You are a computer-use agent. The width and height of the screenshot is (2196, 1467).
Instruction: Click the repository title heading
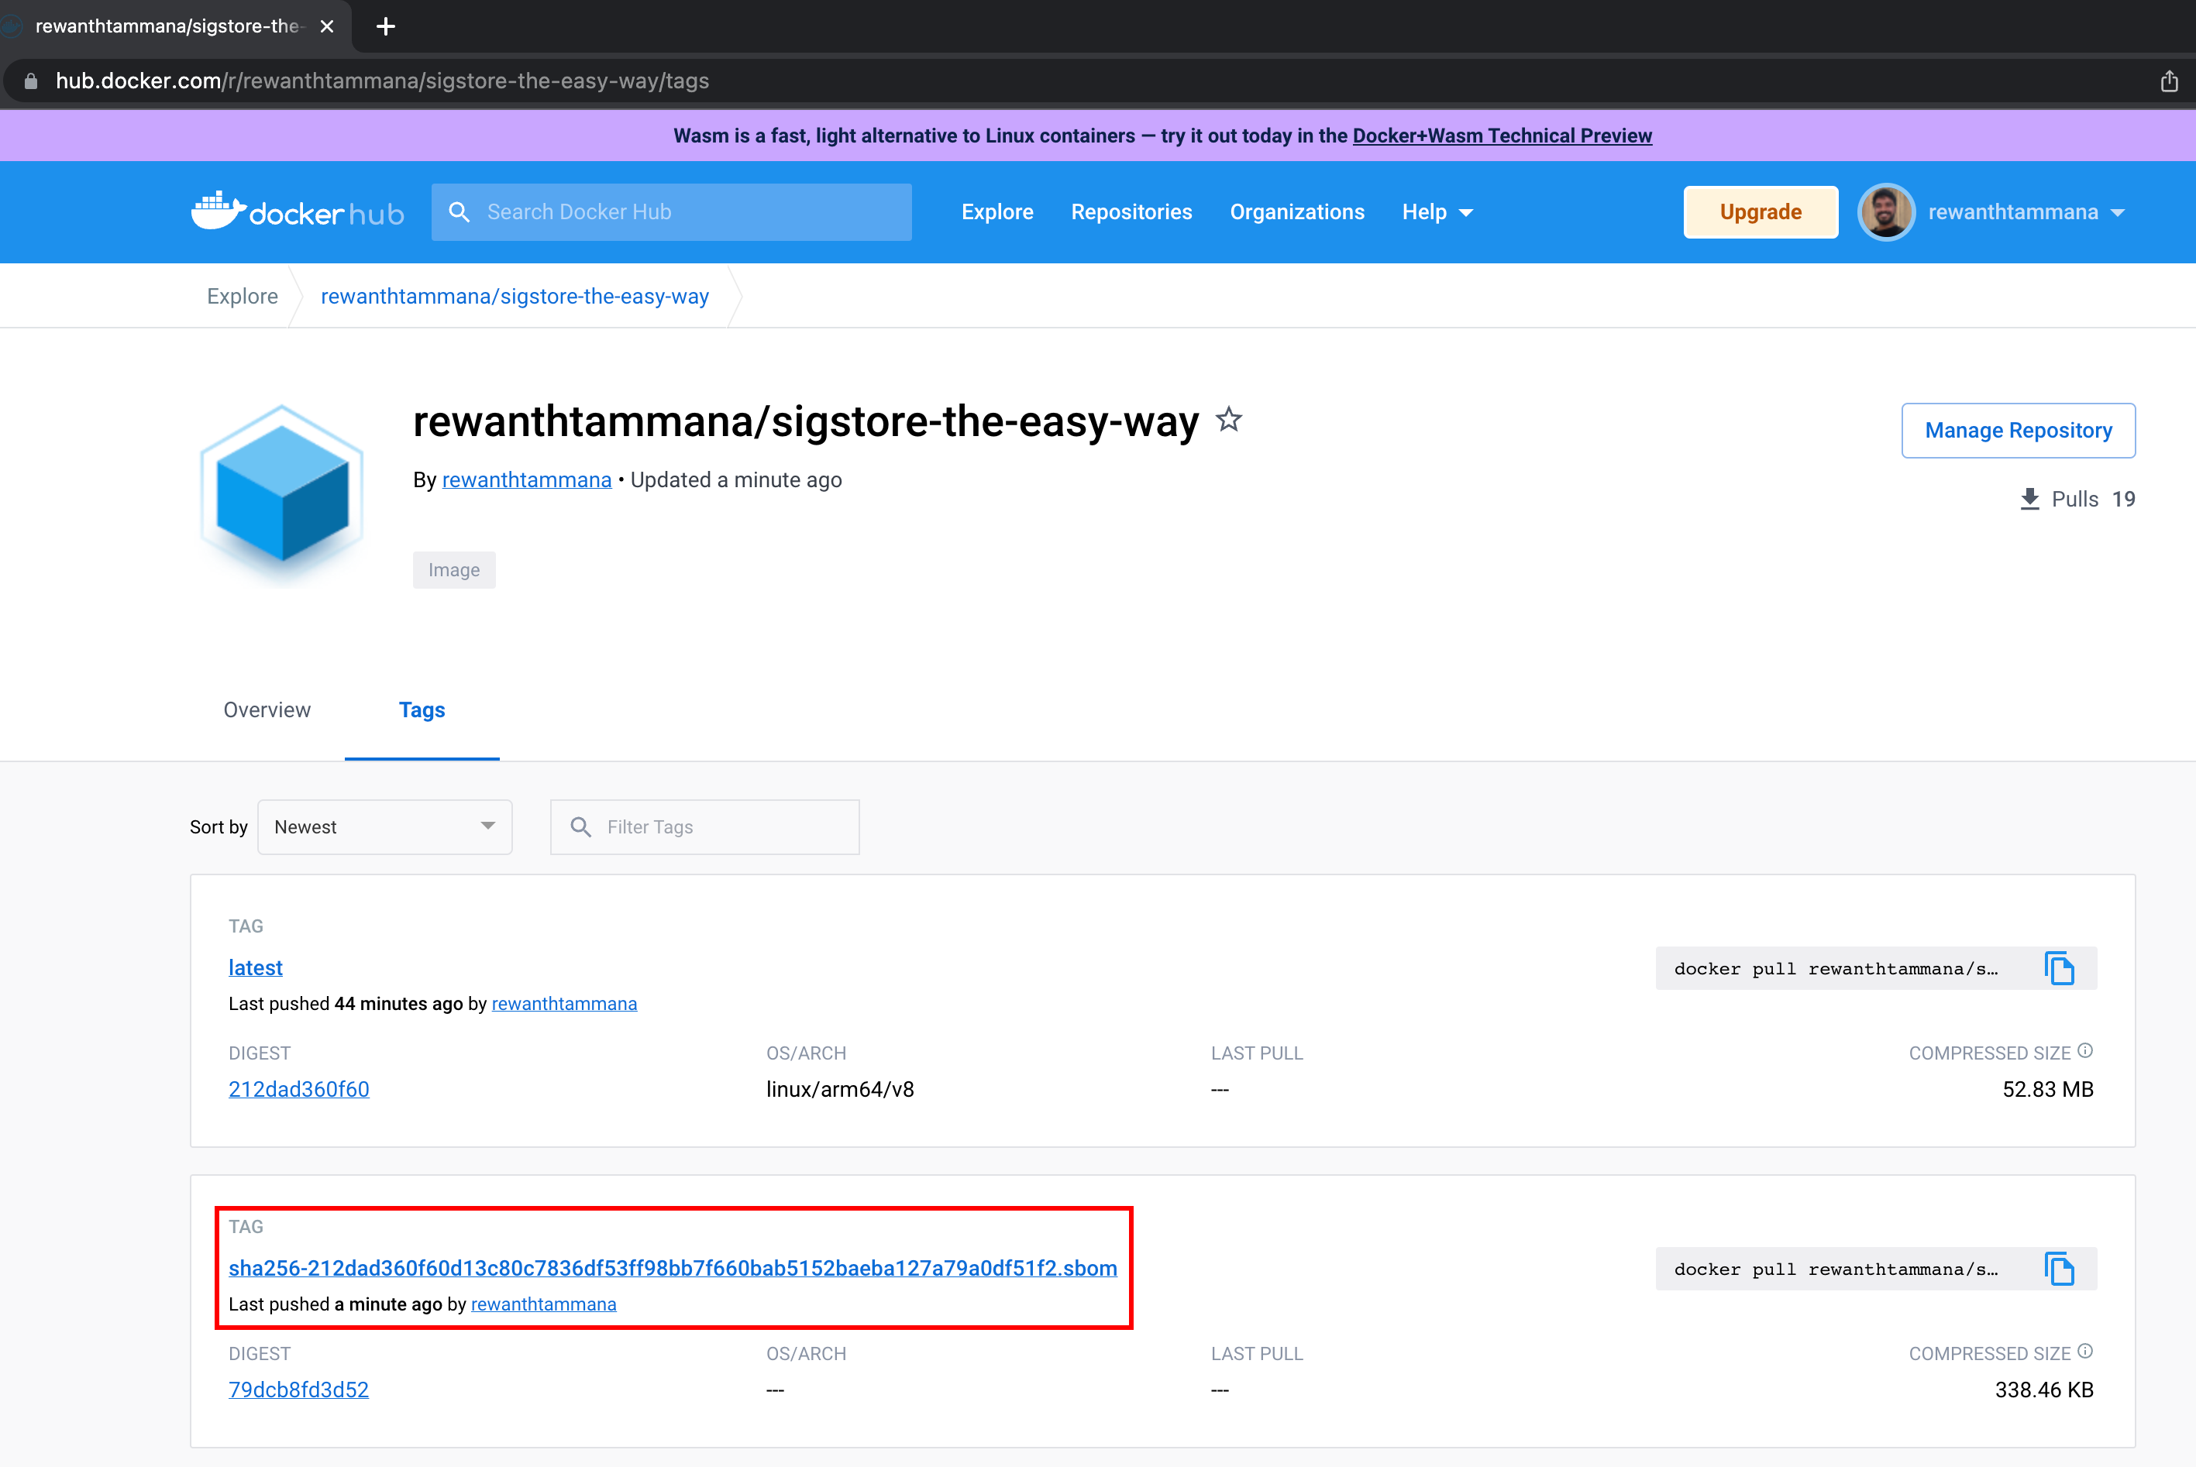[805, 421]
